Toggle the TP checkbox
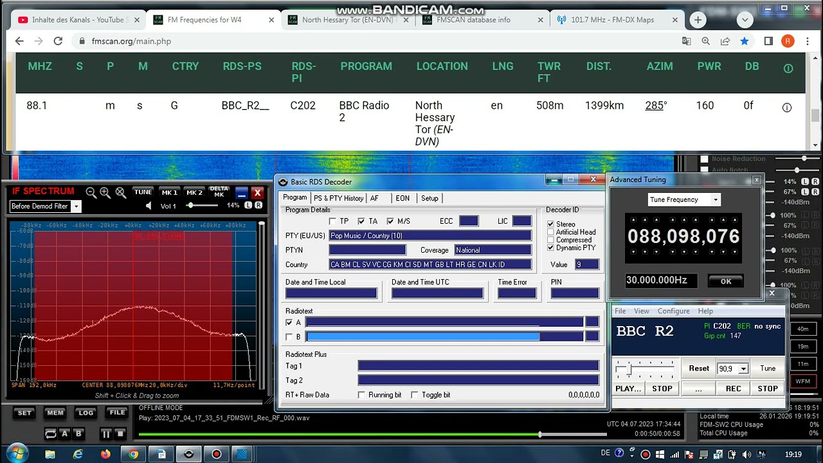823x463 pixels. click(x=332, y=221)
